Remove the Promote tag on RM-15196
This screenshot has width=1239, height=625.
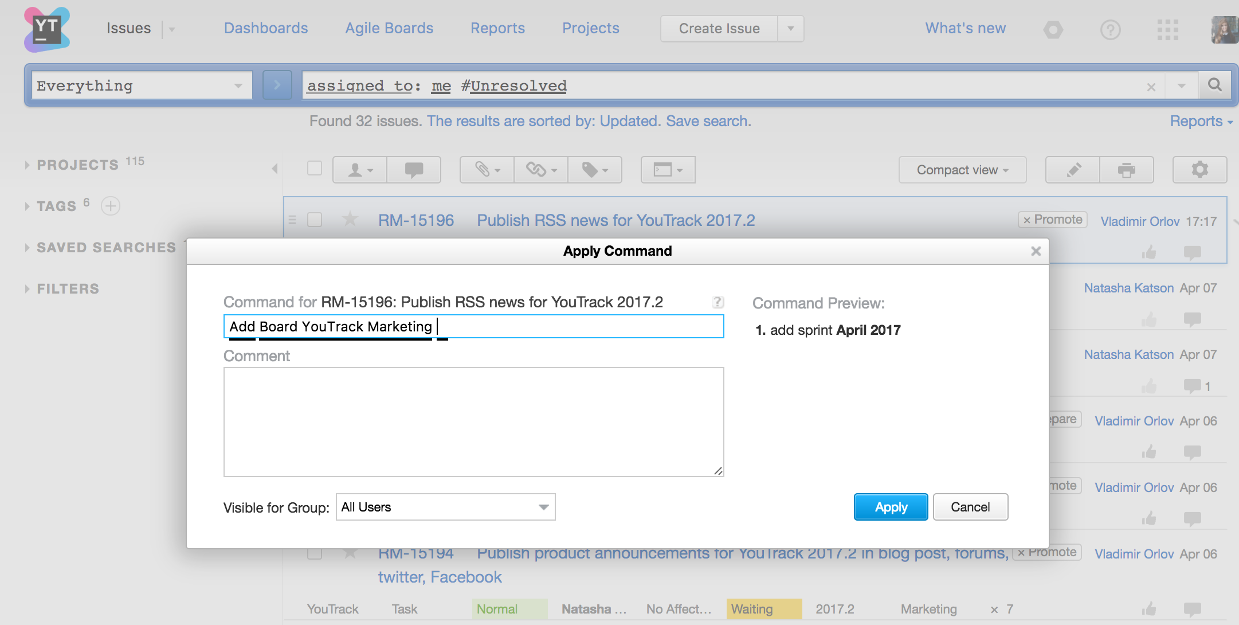[x=1027, y=220]
